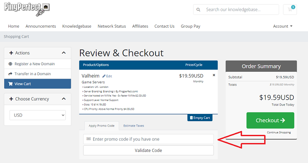
Task: Click the Empty Cart button
Action: (x=200, y=118)
